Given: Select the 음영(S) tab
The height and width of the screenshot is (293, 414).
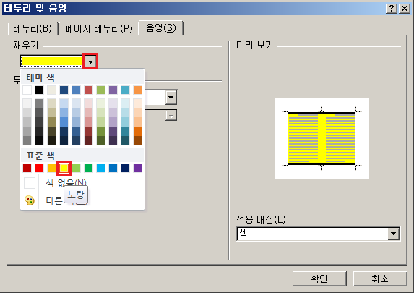Looking at the screenshot, I should 161,27.
